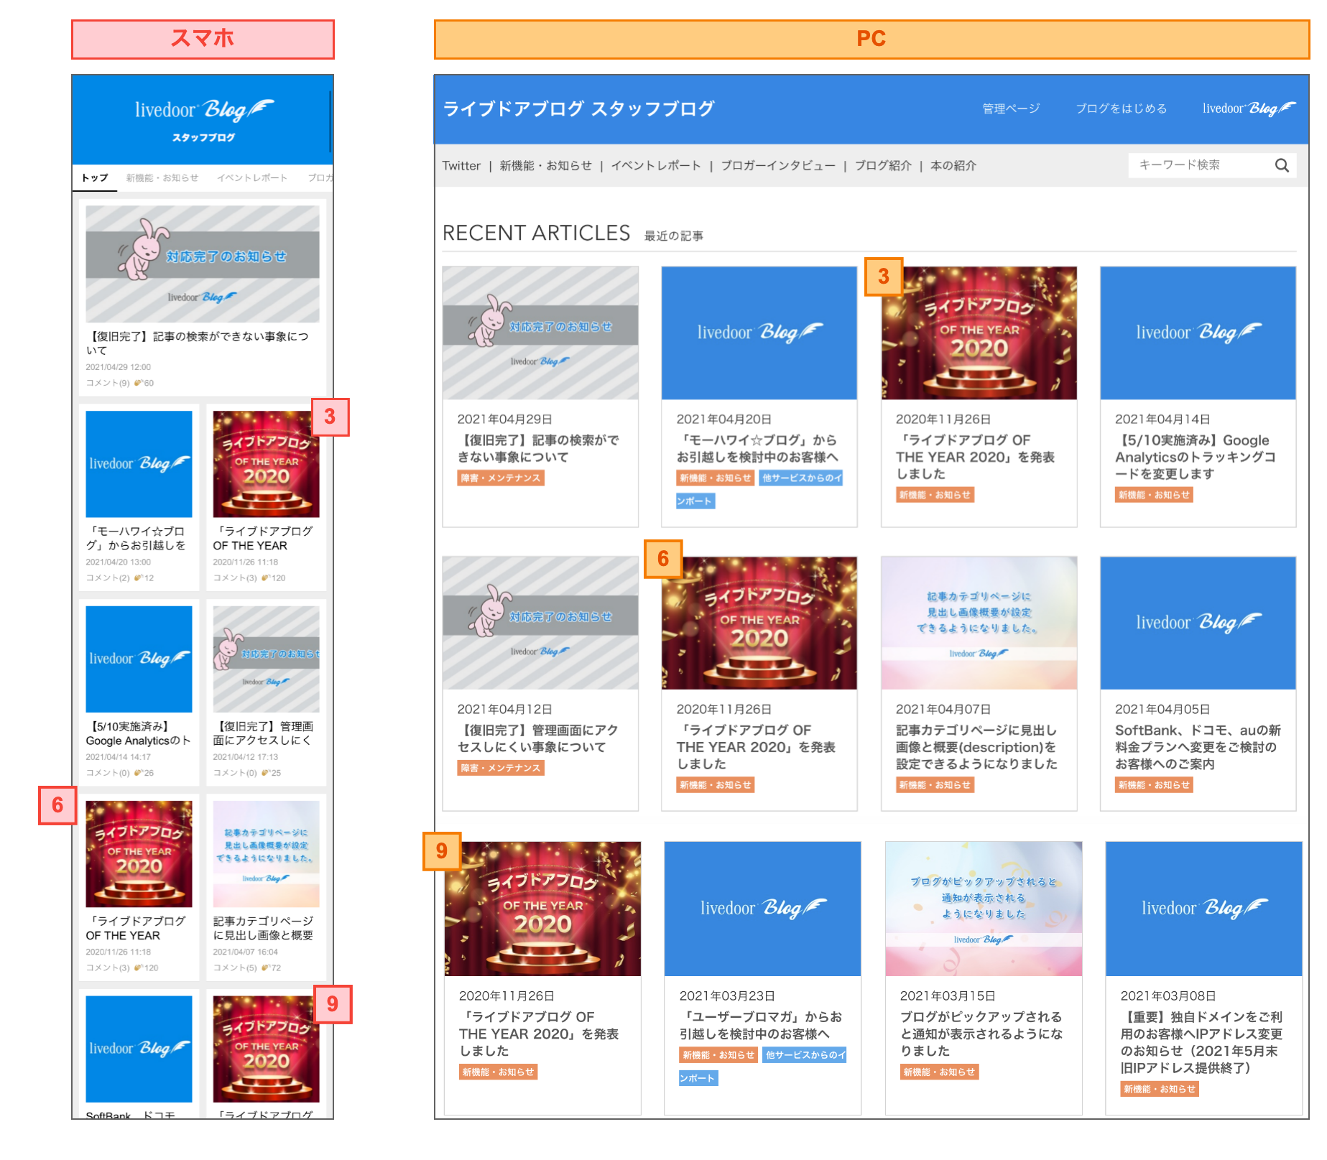
Task: Tap the clap icon showing 25 in smartphone view
Action: [265, 773]
